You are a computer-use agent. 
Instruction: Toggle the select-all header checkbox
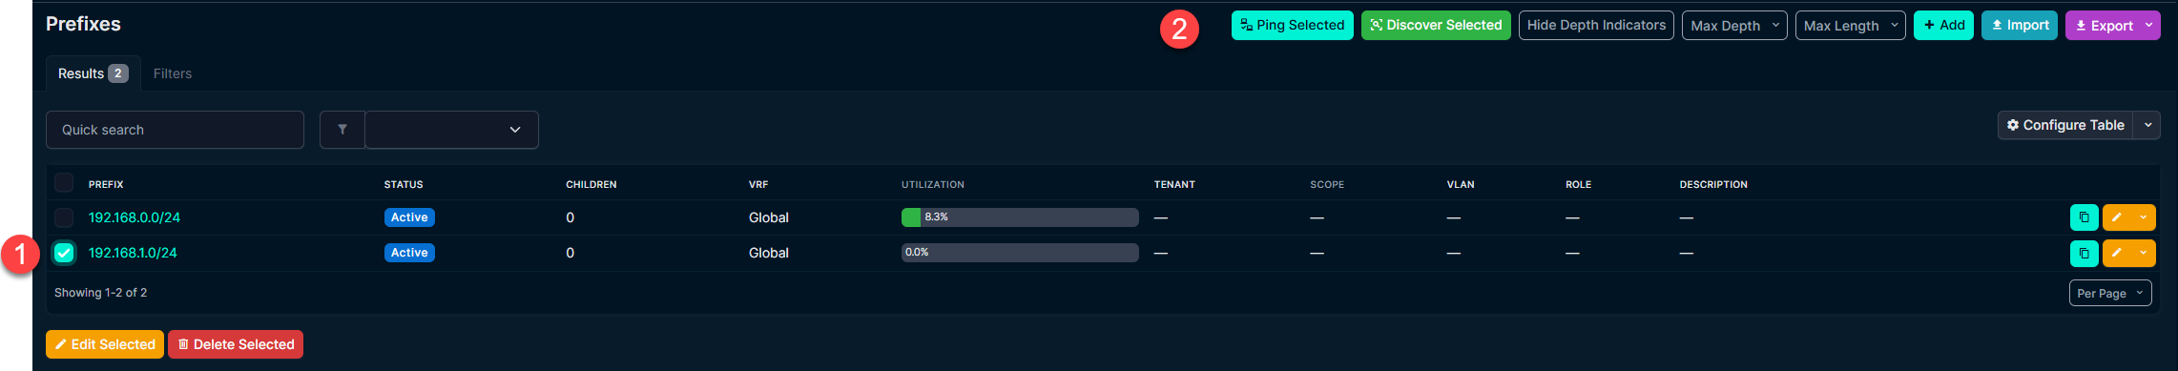pos(64,182)
